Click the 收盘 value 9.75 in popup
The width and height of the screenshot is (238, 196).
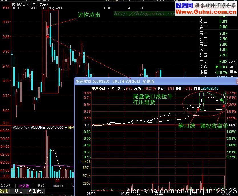(129, 88)
